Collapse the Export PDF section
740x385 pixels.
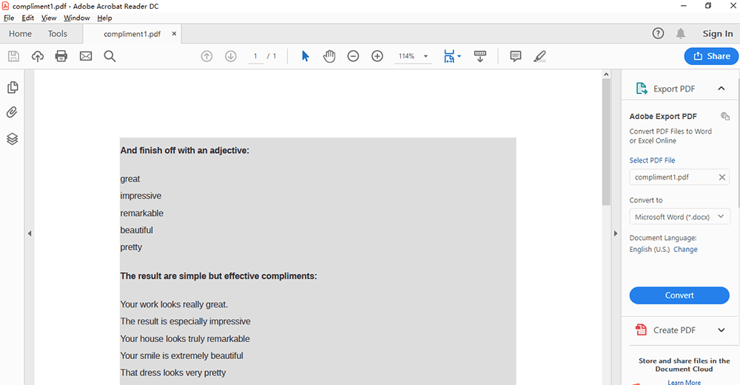721,89
